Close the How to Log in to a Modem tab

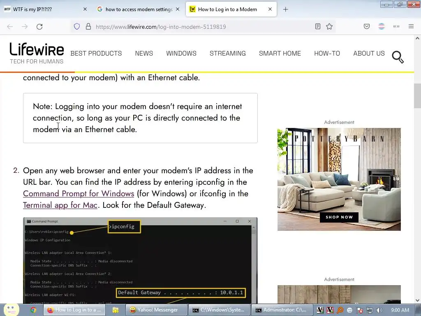(270, 9)
